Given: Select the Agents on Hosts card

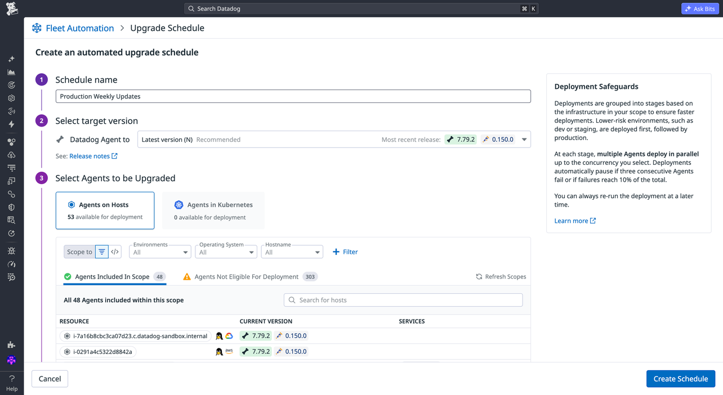Looking at the screenshot, I should (105, 210).
